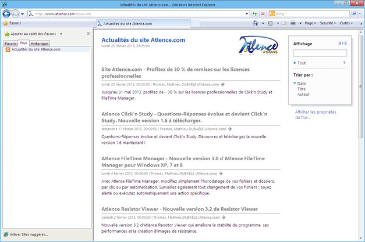Screen dimensions: 365x242
Task: Sort feed by Titre
Action: 302,89
